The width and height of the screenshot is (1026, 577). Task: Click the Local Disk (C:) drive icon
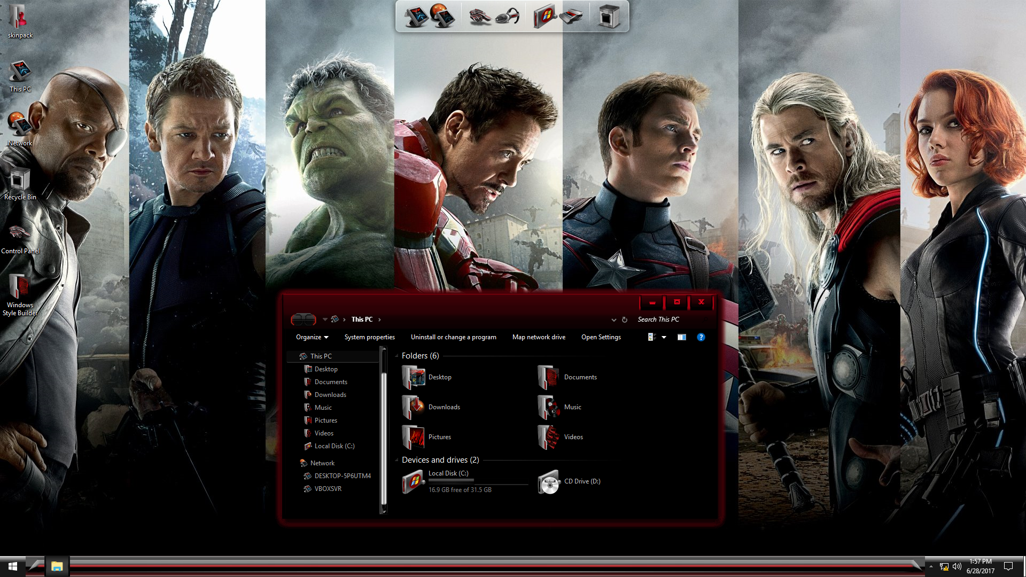click(x=413, y=482)
